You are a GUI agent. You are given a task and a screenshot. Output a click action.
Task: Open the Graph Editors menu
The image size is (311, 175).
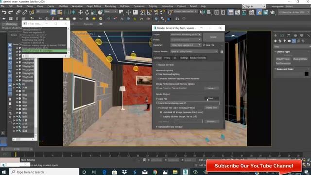click(x=94, y=6)
